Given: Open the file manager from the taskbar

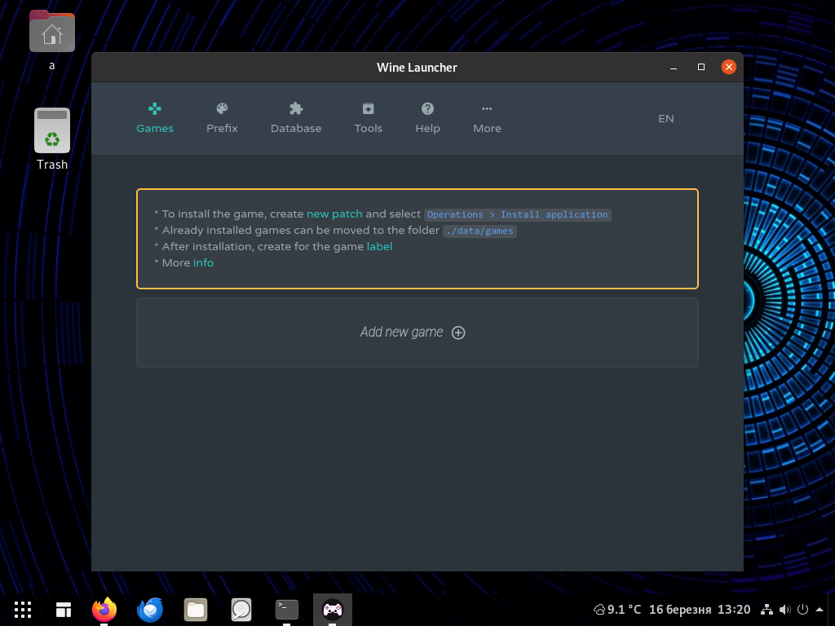Looking at the screenshot, I should [195, 609].
